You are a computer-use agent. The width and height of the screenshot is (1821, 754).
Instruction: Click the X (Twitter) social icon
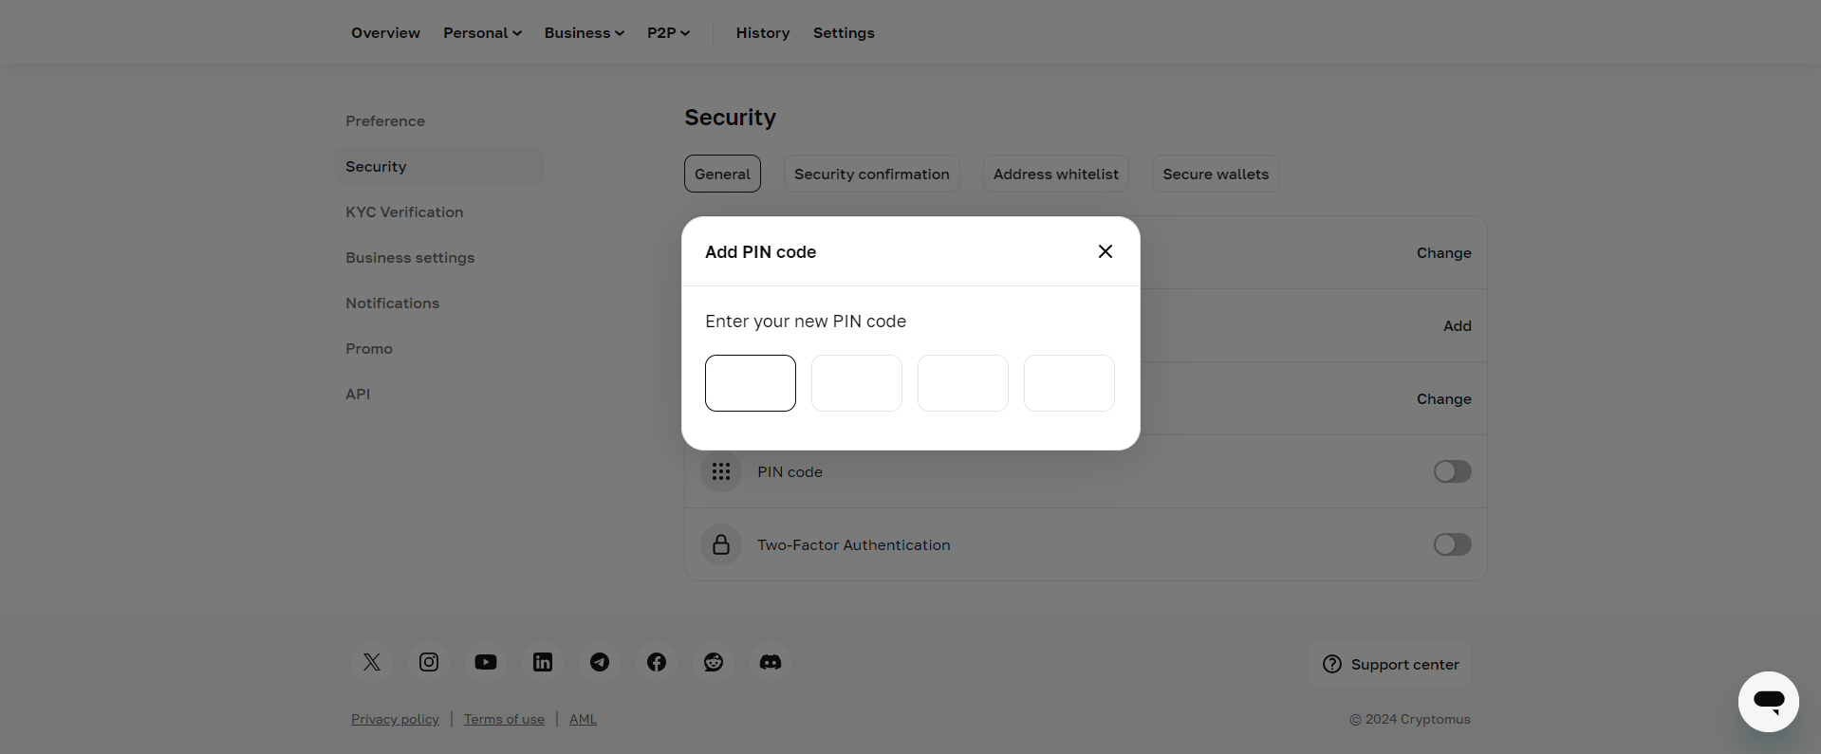point(371,661)
